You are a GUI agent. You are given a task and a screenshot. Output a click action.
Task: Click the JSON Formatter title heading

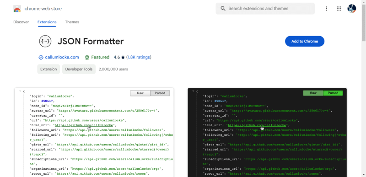pyautogui.click(x=91, y=42)
